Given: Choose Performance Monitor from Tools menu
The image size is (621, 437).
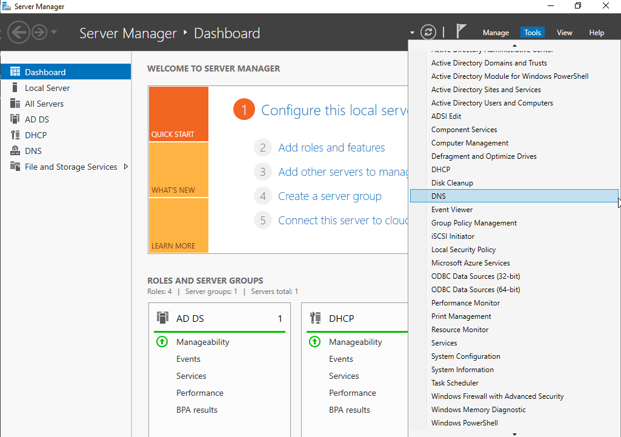Looking at the screenshot, I should click(514, 303).
